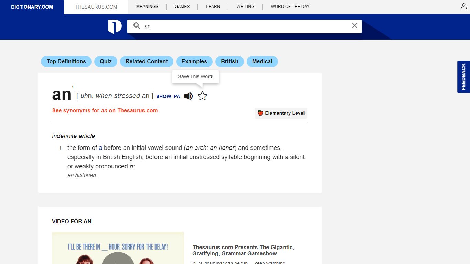This screenshot has width=470, height=264.
Task: Click the search magnifying glass icon
Action: [x=137, y=26]
